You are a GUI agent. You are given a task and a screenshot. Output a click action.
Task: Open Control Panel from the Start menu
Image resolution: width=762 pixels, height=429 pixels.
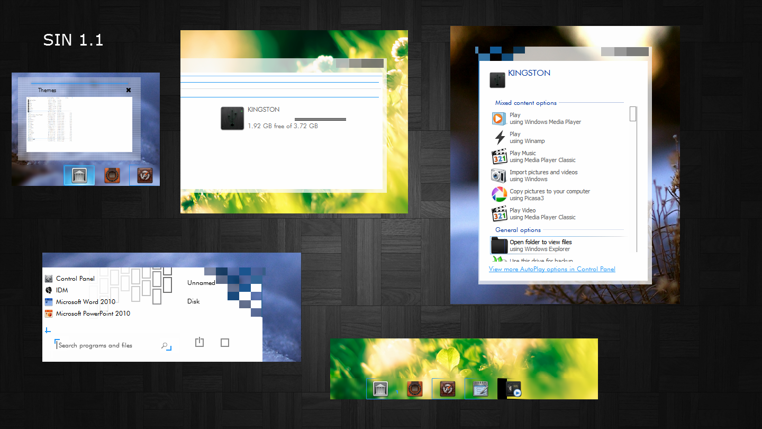point(70,279)
